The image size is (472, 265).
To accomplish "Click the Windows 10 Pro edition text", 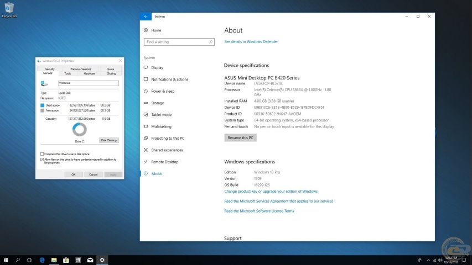I will [x=267, y=172].
